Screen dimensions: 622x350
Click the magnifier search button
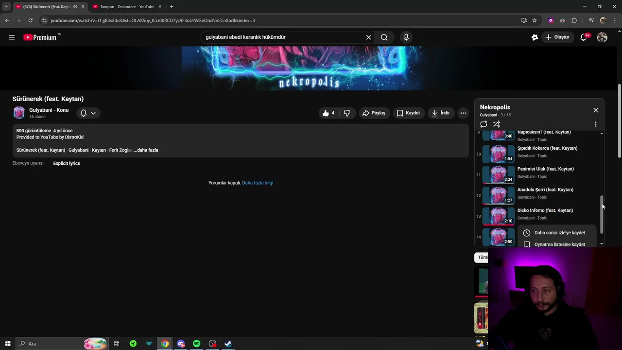[384, 37]
